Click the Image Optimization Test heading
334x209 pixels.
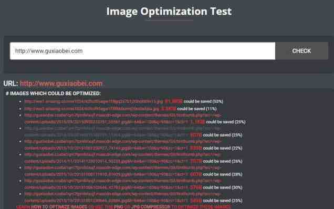(169, 12)
